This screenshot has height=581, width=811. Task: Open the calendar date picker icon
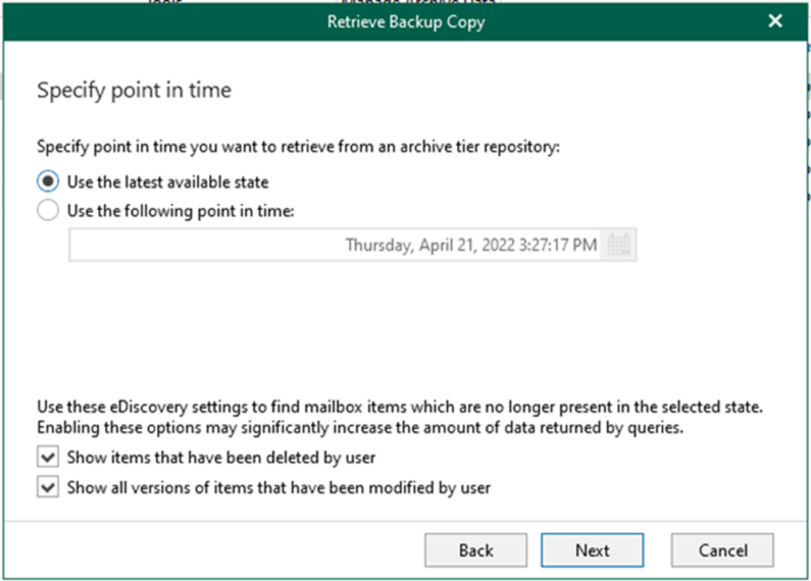tap(619, 244)
